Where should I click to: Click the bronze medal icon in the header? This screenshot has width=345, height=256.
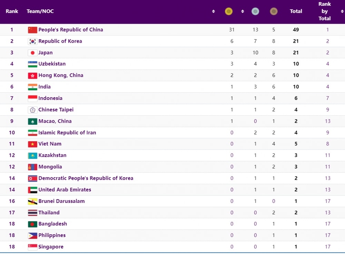click(x=274, y=11)
